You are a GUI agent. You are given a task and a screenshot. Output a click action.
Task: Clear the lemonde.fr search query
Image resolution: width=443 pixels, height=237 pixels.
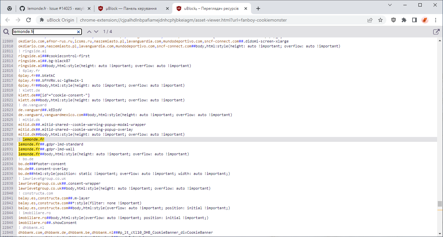(x=78, y=32)
